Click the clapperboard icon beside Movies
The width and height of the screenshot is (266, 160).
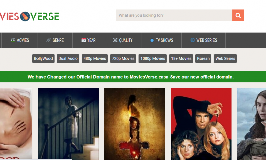13,40
